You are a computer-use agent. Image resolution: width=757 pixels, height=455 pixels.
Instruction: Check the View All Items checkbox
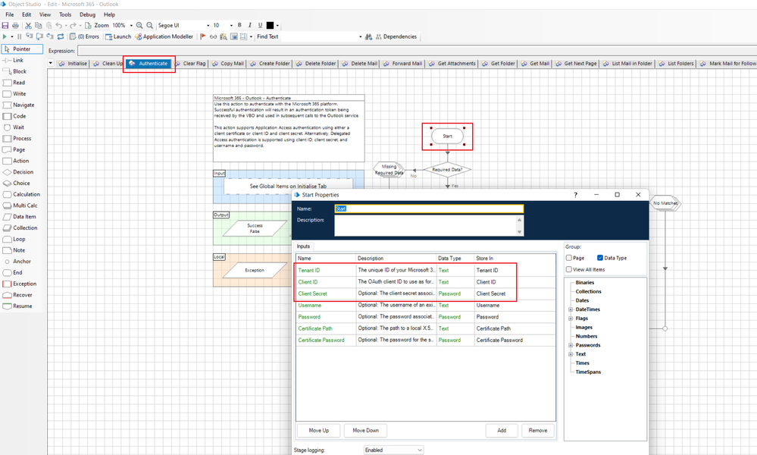click(x=570, y=269)
